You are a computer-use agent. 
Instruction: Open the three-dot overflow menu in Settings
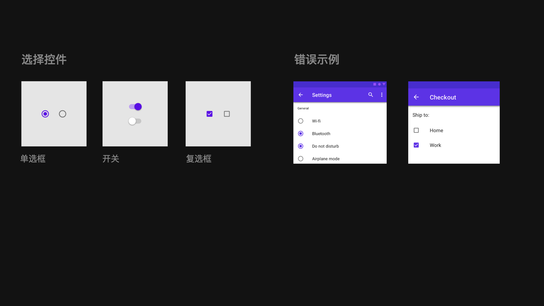(x=382, y=95)
